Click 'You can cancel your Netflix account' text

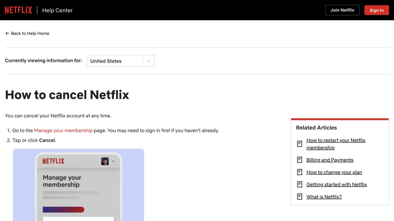pos(58,116)
